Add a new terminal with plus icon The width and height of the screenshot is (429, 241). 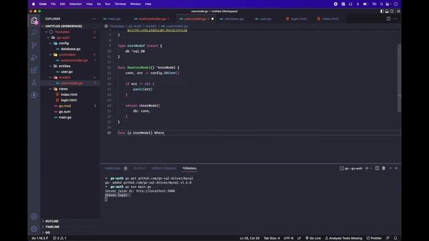(x=367, y=168)
